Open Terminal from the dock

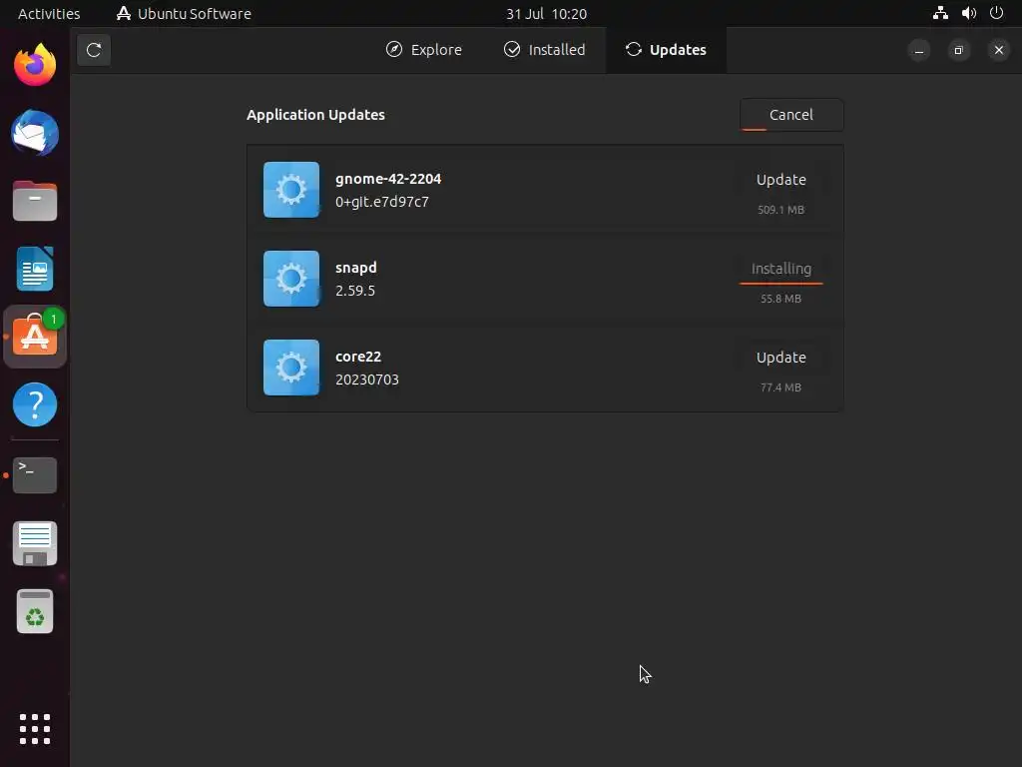(35, 475)
